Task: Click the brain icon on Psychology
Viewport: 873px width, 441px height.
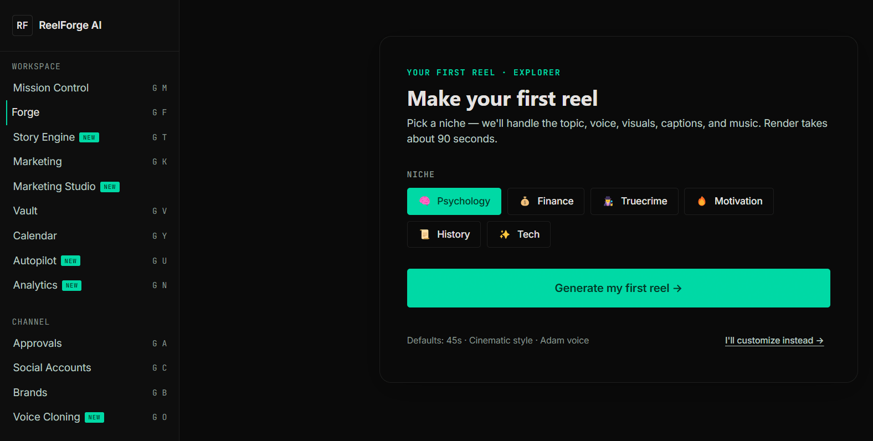Action: [x=424, y=201]
